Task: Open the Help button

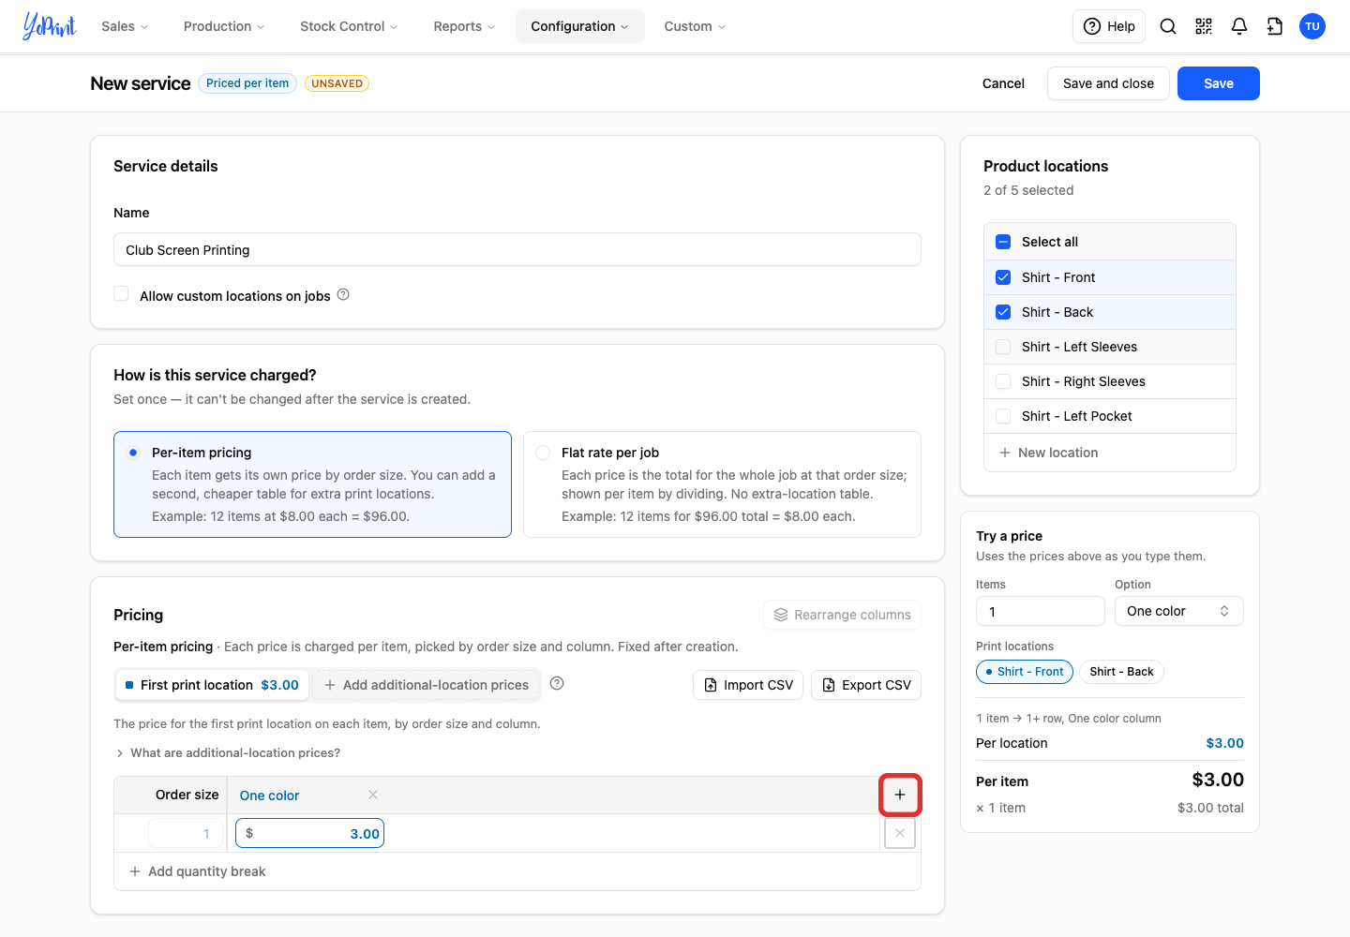Action: [1109, 26]
